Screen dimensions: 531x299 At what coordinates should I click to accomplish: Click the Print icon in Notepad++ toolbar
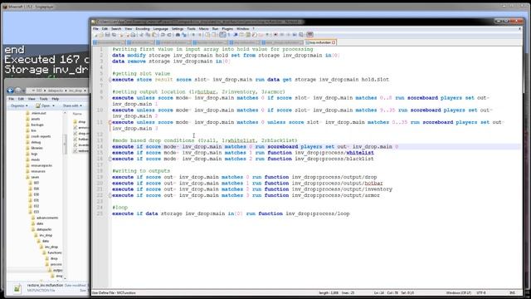pyautogui.click(x=134, y=35)
